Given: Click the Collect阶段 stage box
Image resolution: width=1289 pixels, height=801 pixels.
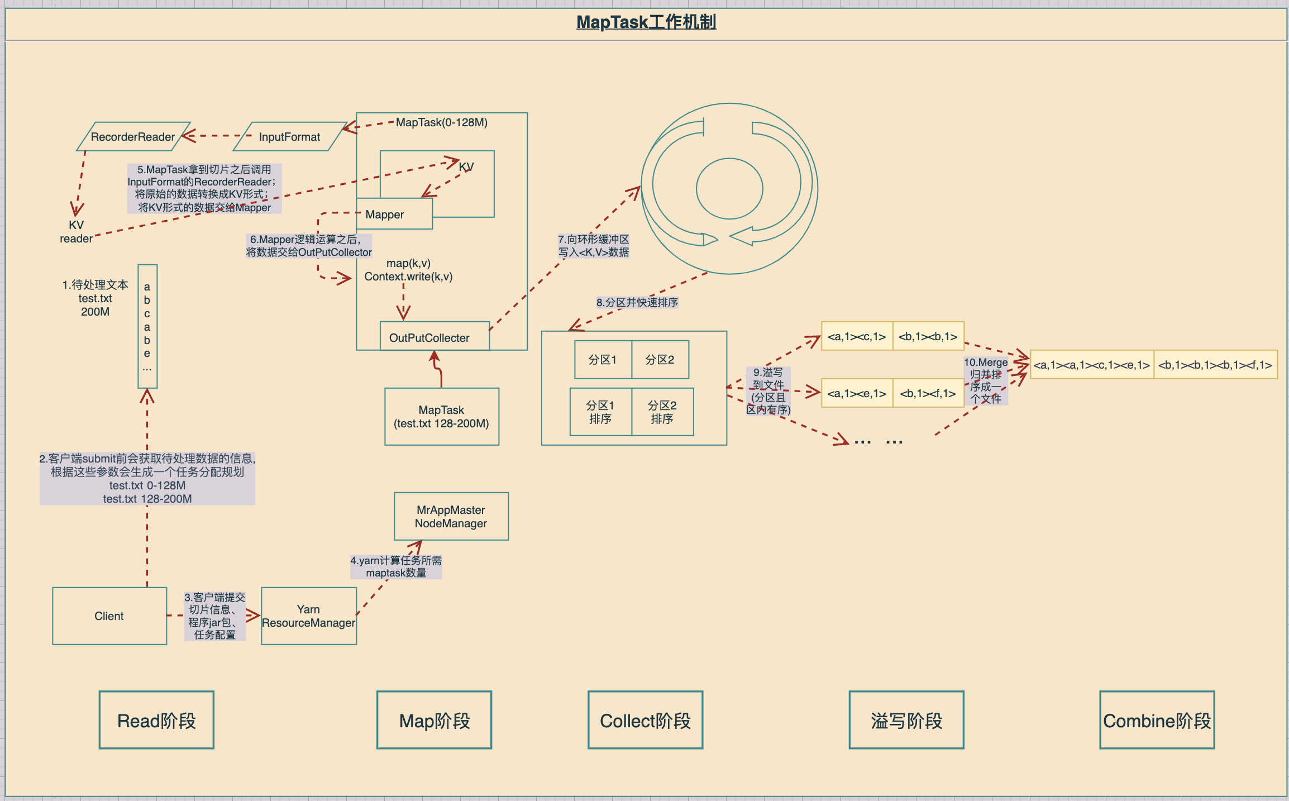Looking at the screenshot, I should (x=645, y=721).
